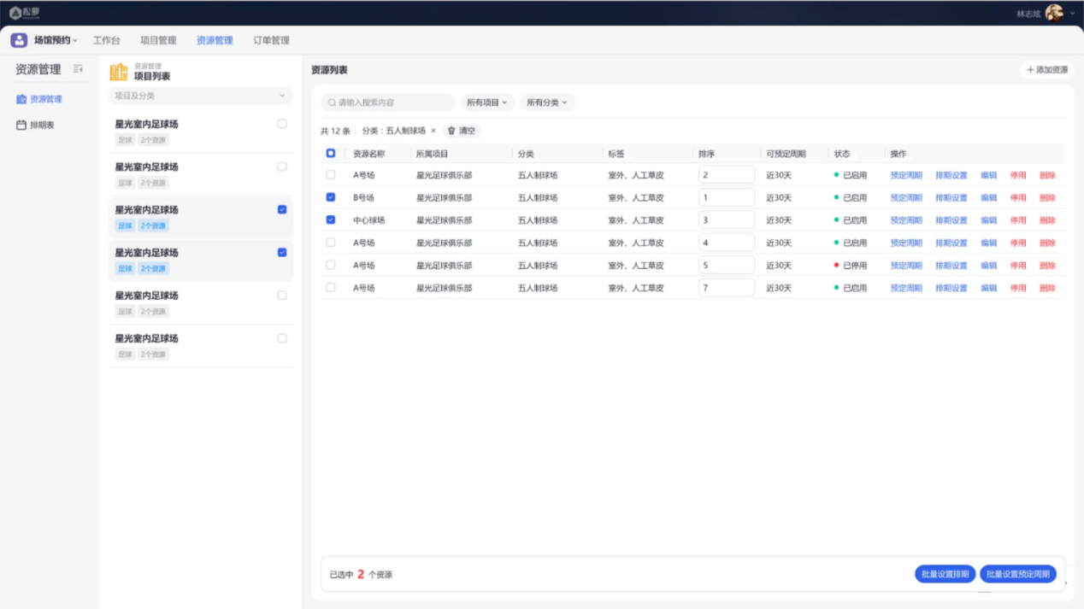
Task: Click the search magnifier icon
Action: tap(332, 102)
